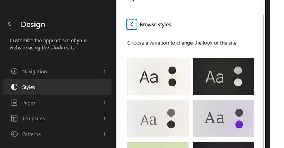This screenshot has width=284, height=148.
Task: Select the Styles menu item
Action: pos(58,87)
